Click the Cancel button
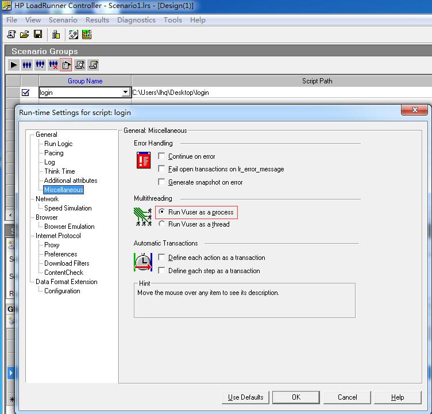This screenshot has width=432, height=414. pos(348,397)
